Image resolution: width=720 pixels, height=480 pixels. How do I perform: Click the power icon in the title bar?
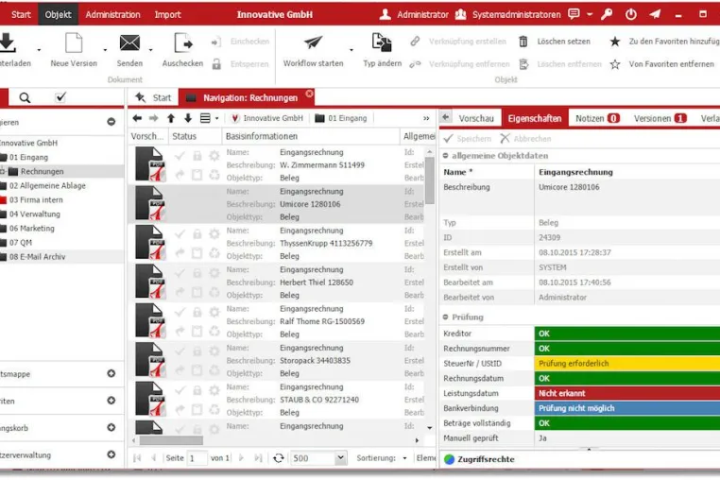point(631,14)
